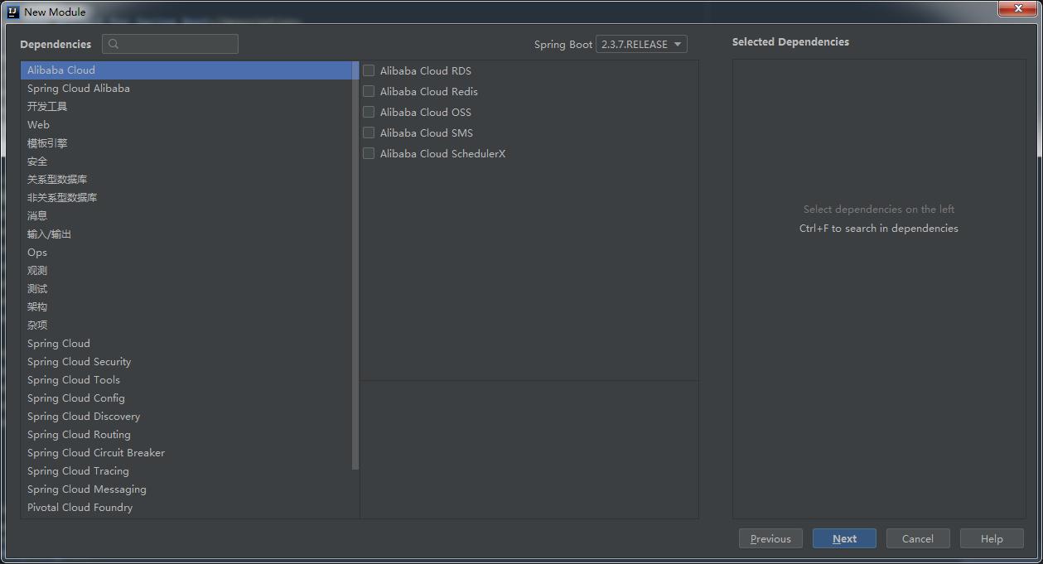Select the 测试 category
The height and width of the screenshot is (564, 1043).
point(186,289)
